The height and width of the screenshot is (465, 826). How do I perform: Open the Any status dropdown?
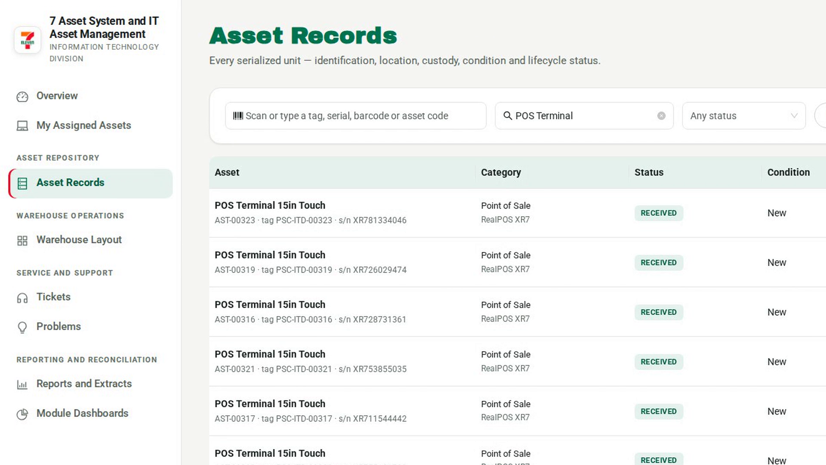(x=744, y=116)
